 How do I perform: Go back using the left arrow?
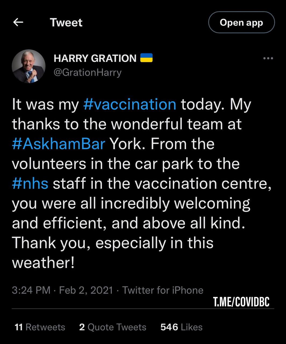click(x=18, y=23)
